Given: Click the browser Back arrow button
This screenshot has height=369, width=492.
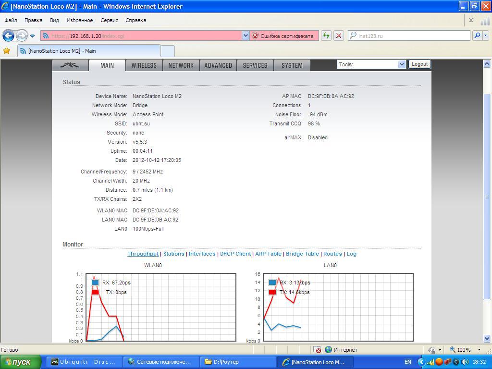Looking at the screenshot, I should [8, 36].
